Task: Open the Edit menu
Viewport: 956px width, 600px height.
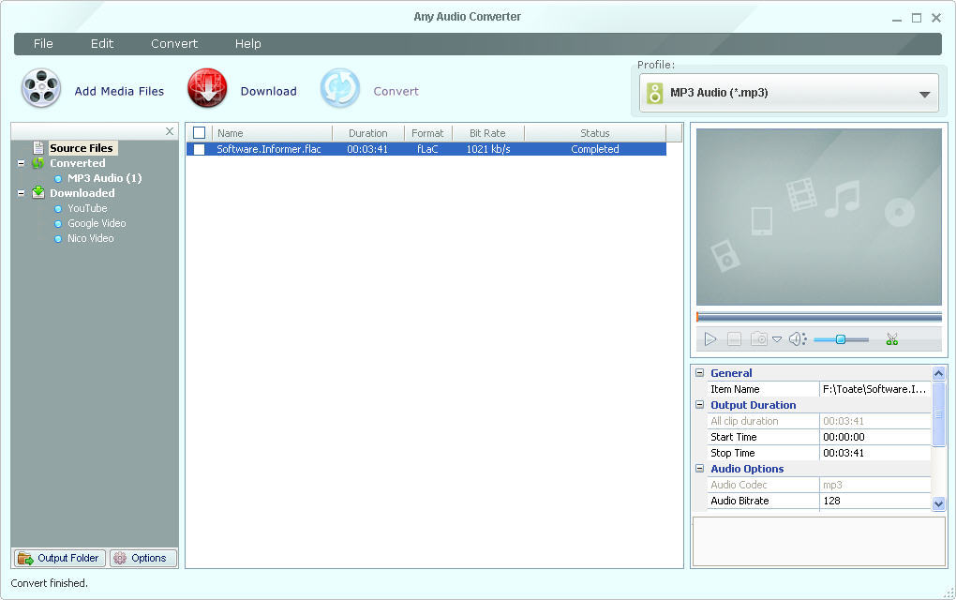Action: tap(102, 44)
